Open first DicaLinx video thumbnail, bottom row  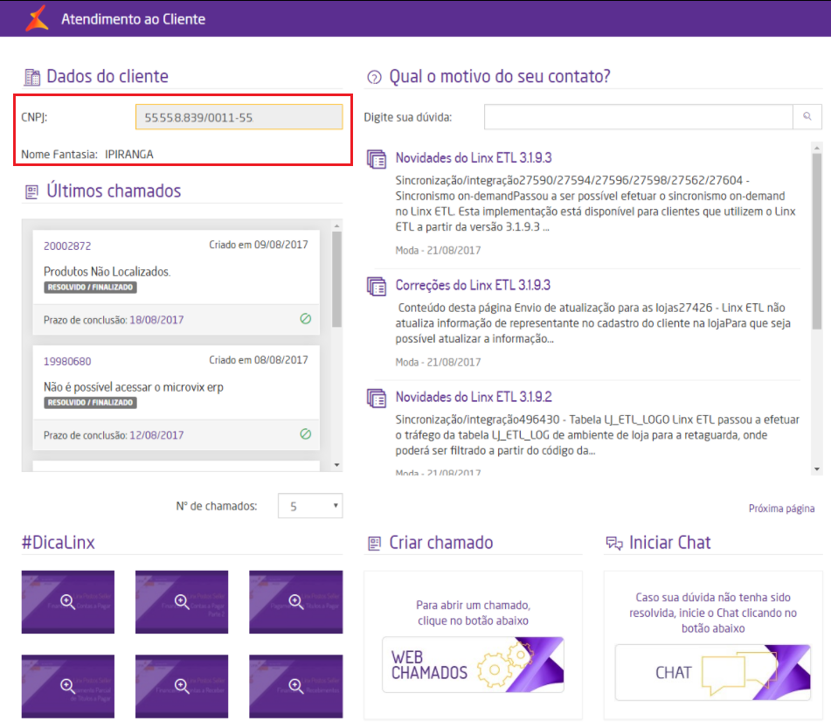click(x=68, y=686)
